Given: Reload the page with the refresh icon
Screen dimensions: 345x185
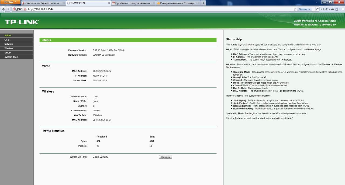Looking at the screenshot, I should click(318, 9).
